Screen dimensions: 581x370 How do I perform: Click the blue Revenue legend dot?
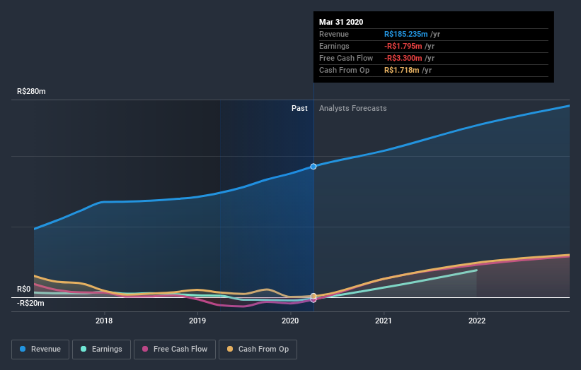tap(23, 349)
